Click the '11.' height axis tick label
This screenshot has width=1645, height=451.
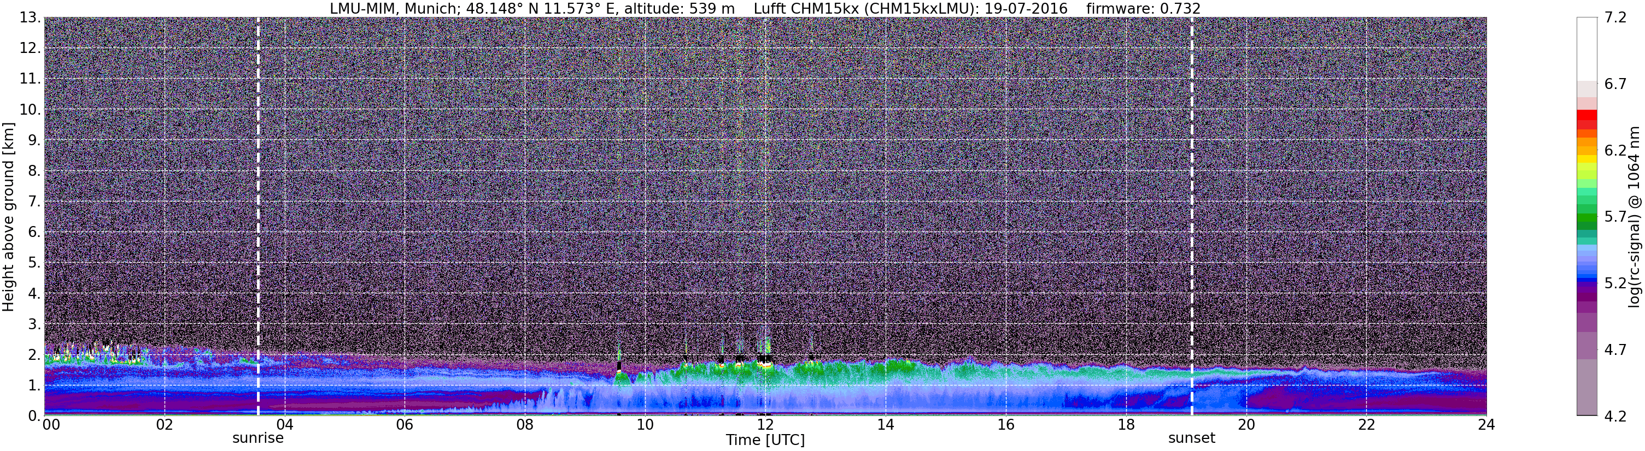[x=30, y=79]
